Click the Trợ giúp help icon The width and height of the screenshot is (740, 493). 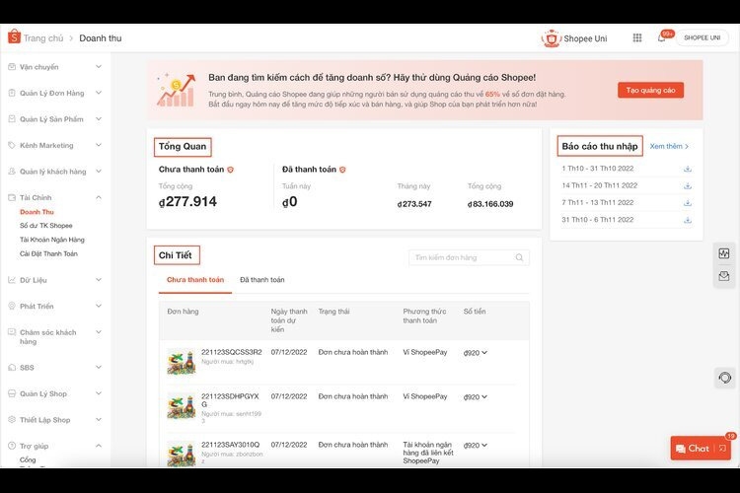[x=12, y=446]
